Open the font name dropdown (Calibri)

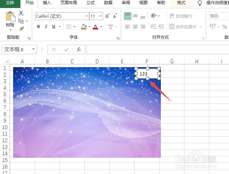tap(86, 16)
